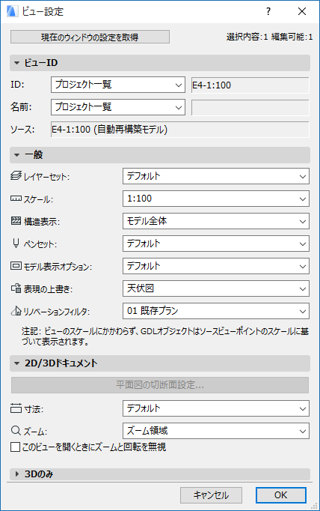
Task: Close the ビュー設定 dialog
Action: click(302, 11)
